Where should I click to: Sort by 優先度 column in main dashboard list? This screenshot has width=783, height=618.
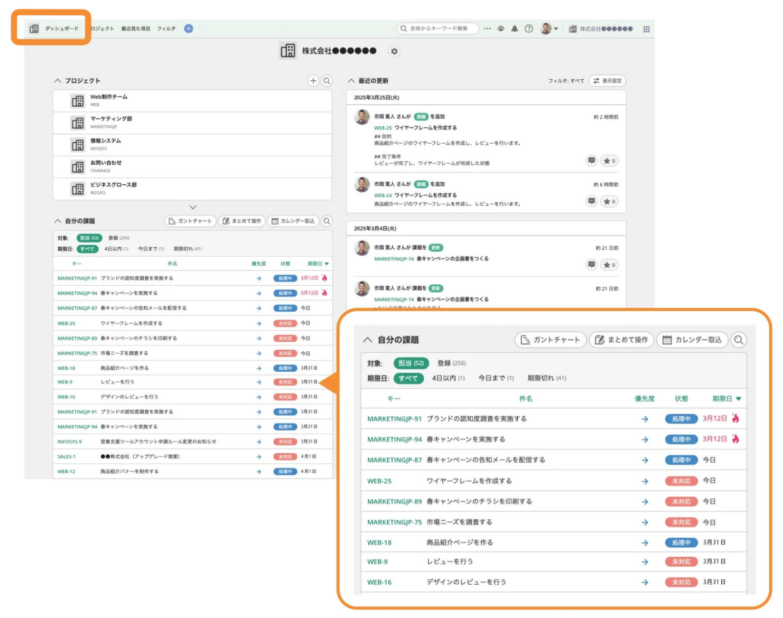(x=258, y=264)
